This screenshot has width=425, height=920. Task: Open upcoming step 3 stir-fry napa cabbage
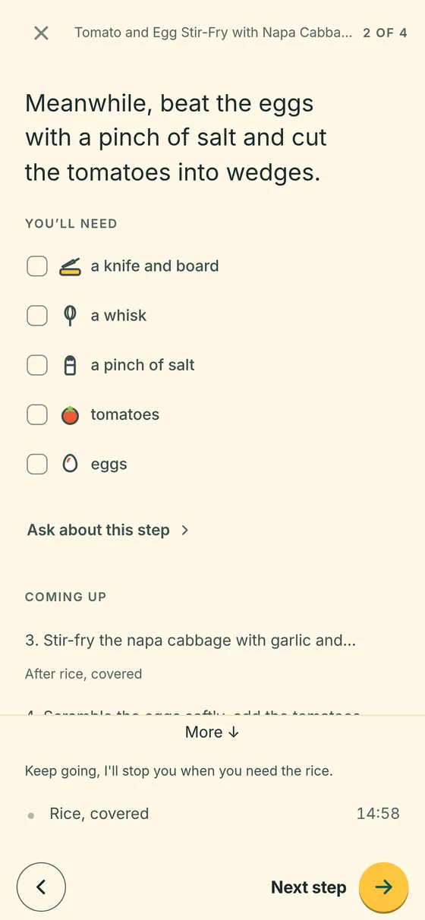click(x=190, y=641)
